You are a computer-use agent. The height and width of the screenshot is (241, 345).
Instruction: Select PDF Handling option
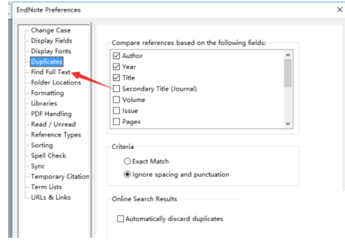pos(51,114)
